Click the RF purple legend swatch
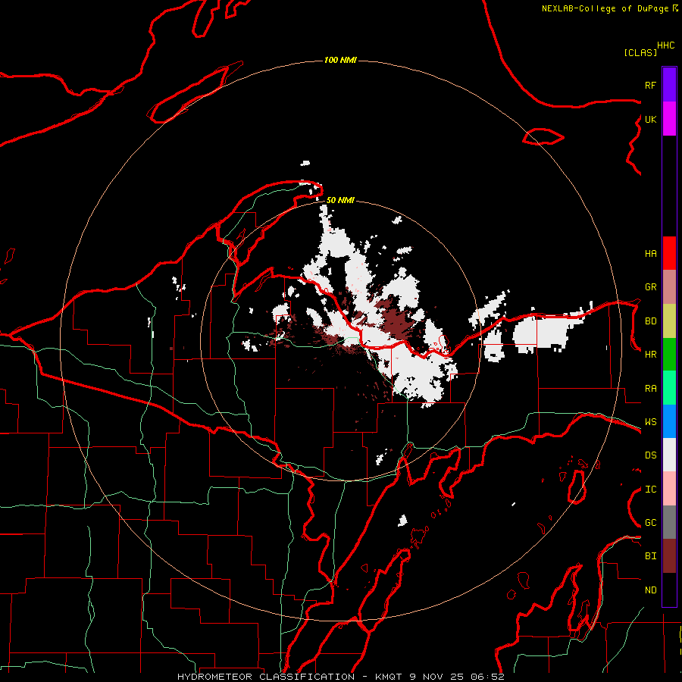 (669, 85)
